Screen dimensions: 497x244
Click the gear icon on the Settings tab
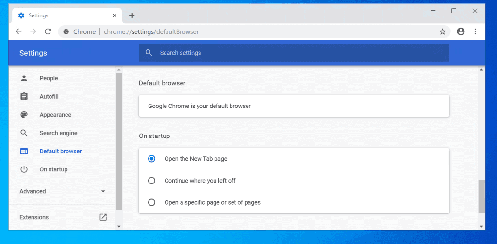point(21,15)
